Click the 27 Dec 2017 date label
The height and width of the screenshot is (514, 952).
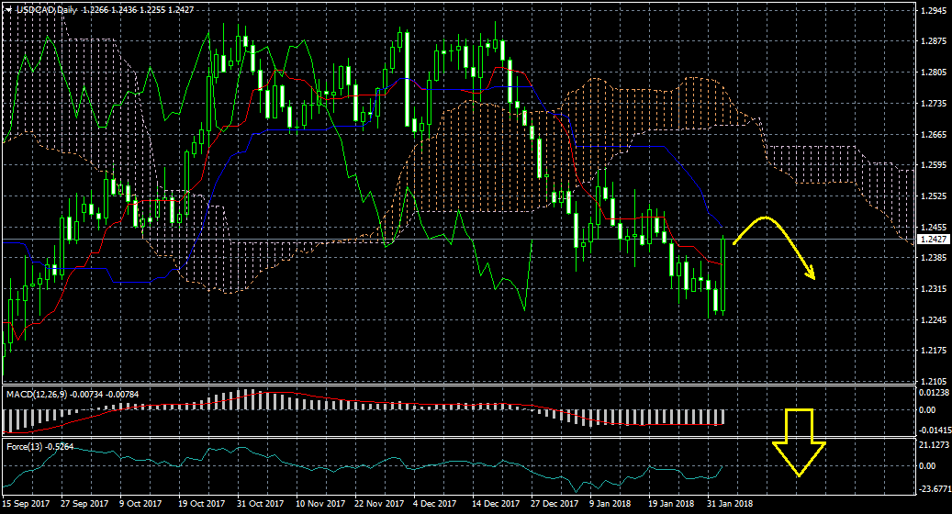pos(552,504)
